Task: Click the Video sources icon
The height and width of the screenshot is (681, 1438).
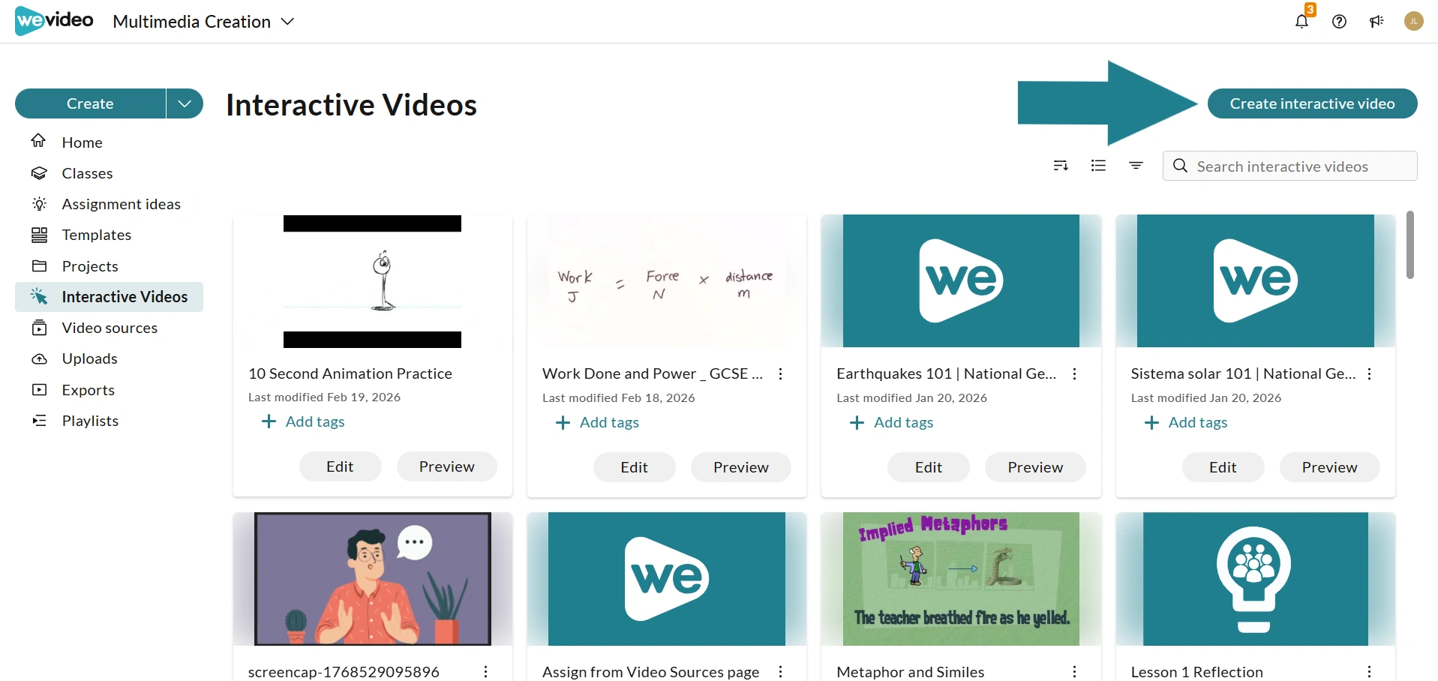Action: 39,328
